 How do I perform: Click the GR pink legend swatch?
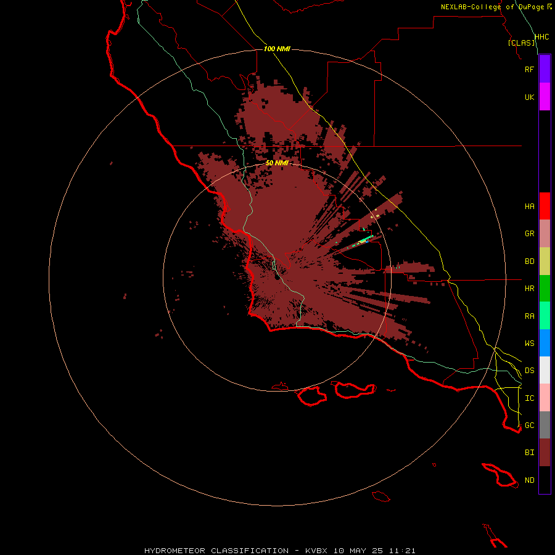pyautogui.click(x=545, y=234)
